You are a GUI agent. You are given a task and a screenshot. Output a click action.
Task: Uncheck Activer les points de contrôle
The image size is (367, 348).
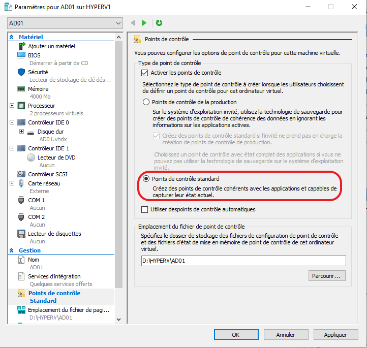(x=145, y=73)
